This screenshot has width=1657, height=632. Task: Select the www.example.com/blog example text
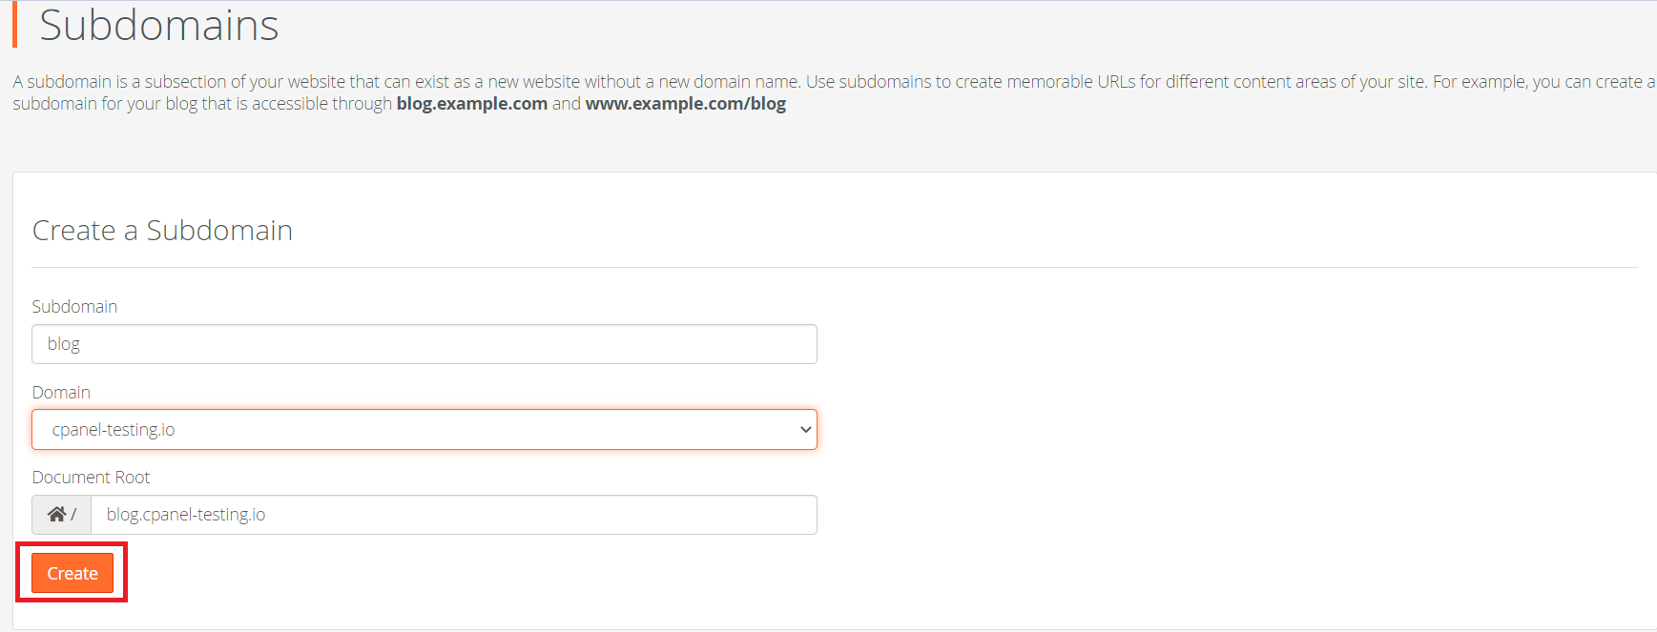coord(684,103)
